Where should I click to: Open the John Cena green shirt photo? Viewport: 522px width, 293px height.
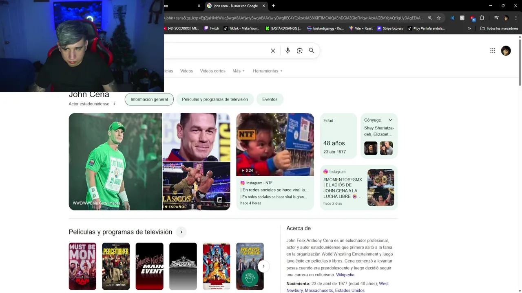[x=115, y=162]
